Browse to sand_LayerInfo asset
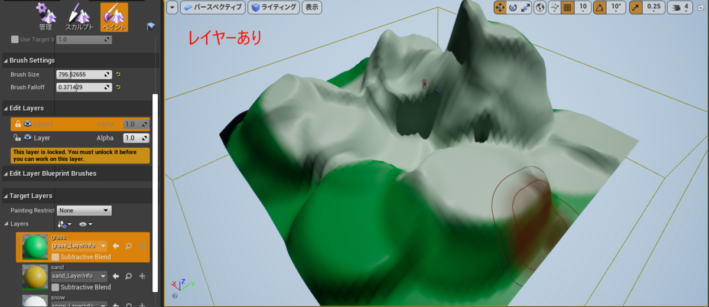 pos(129,276)
